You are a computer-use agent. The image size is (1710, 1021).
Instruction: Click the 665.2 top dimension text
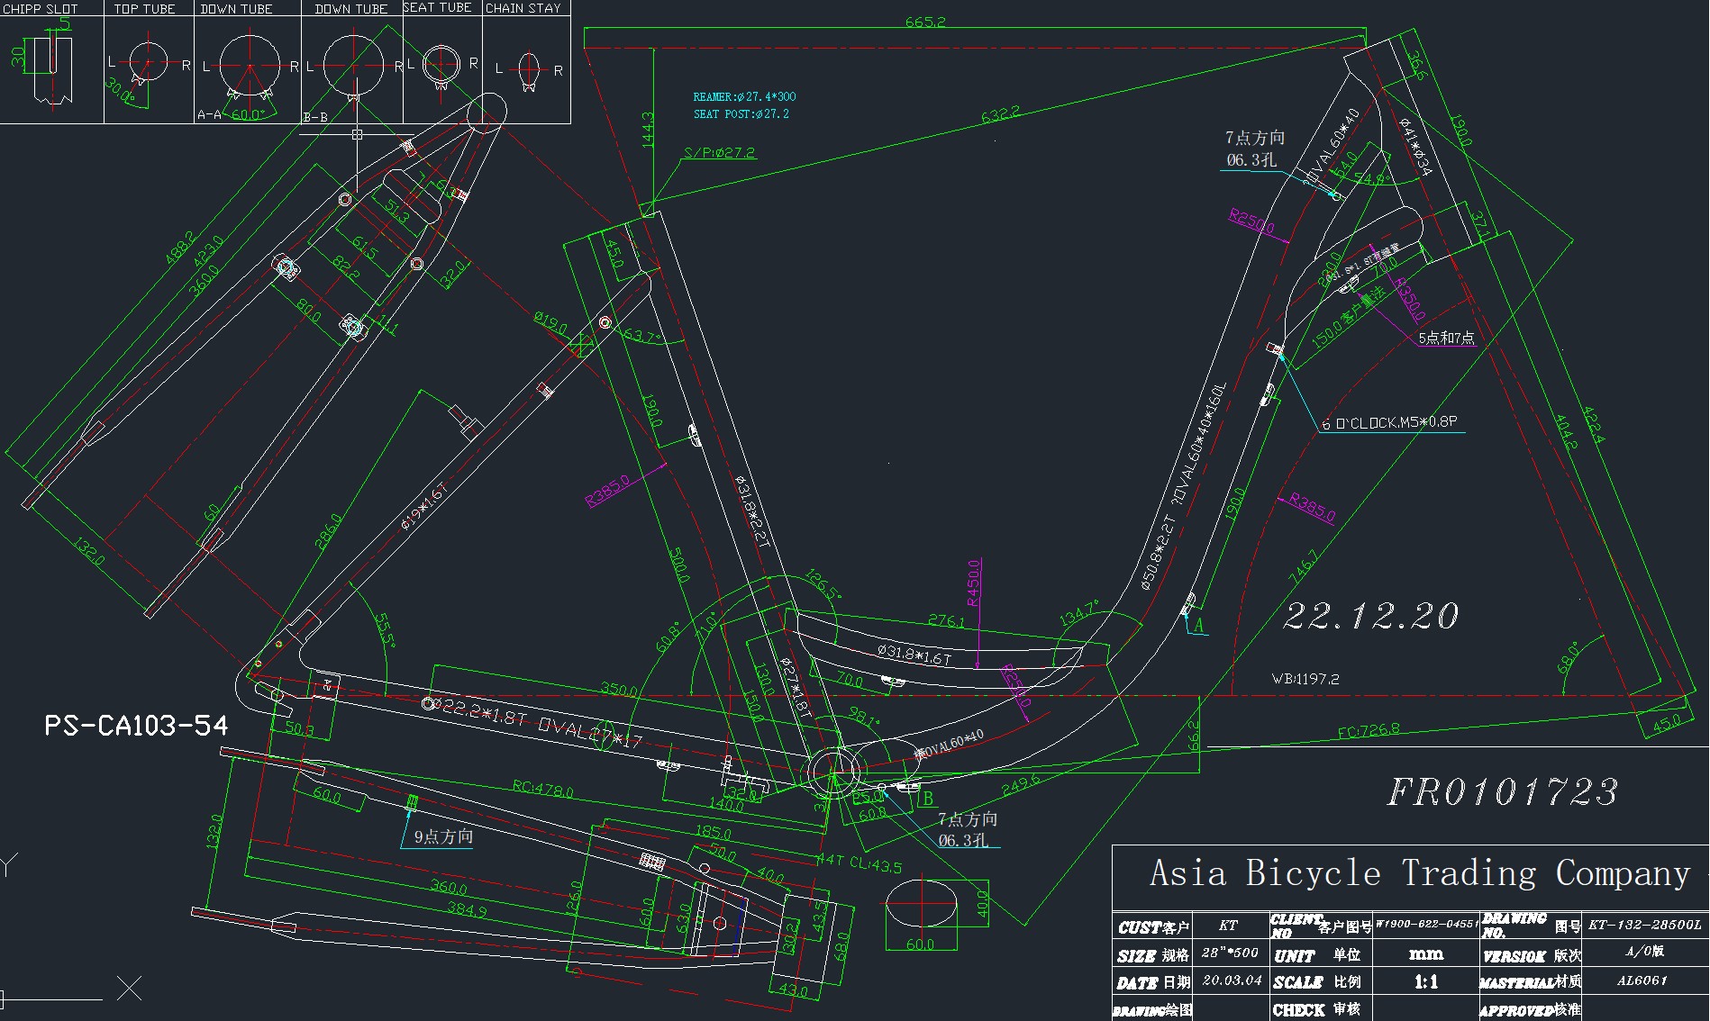tap(925, 22)
